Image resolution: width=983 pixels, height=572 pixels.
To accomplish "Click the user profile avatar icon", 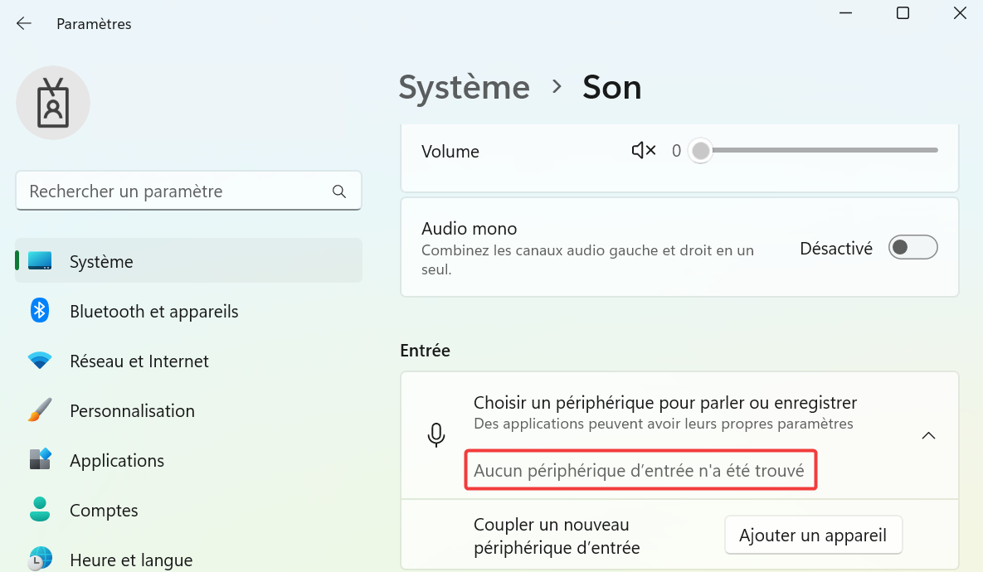I will click(53, 103).
